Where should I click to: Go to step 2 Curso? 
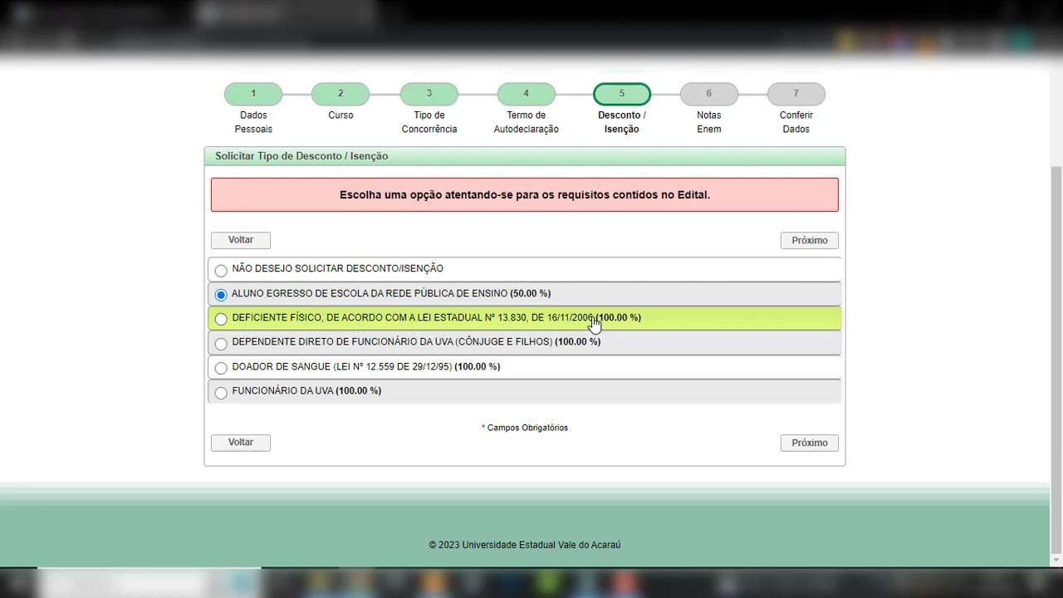pyautogui.click(x=340, y=94)
